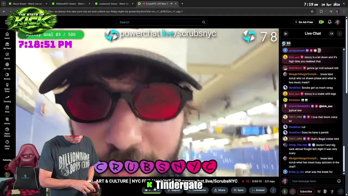This screenshot has height=196, width=348.
Task: Mute the ScrubsNYC tab audio icon
Action: [x=172, y=4]
